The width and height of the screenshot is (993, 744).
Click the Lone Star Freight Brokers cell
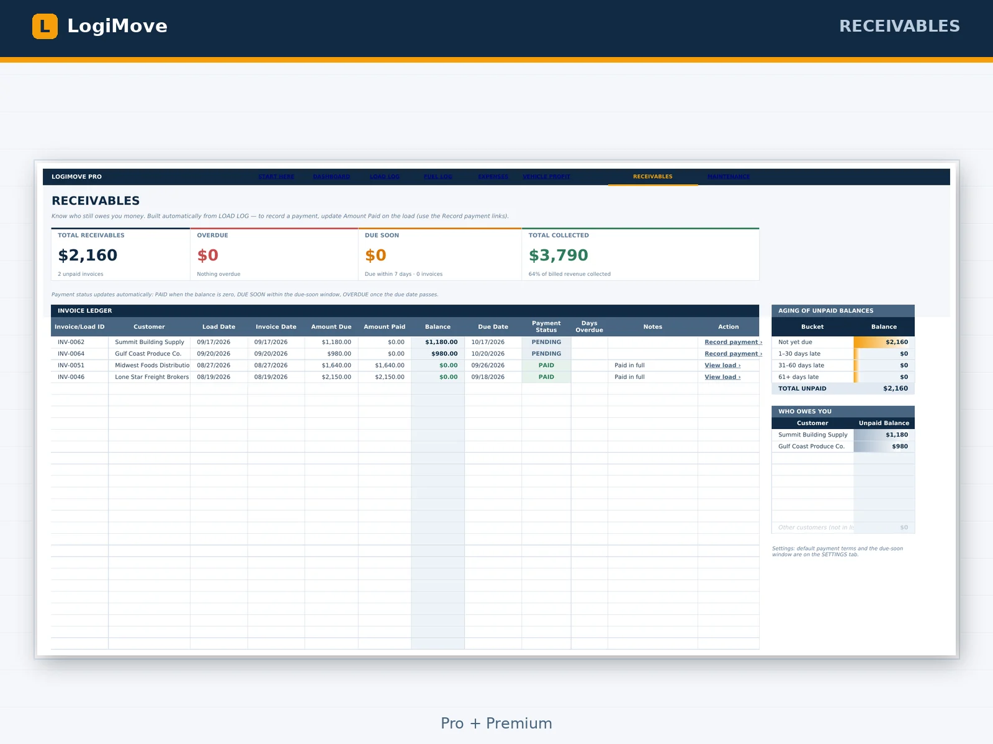point(150,377)
